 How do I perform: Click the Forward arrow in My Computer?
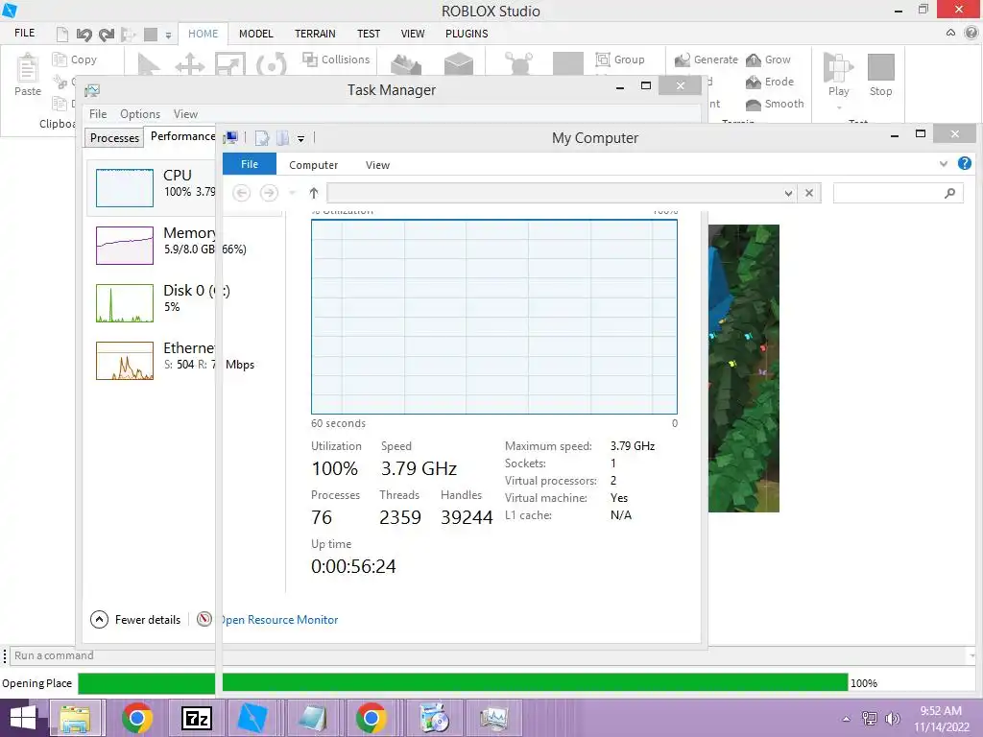pos(269,192)
